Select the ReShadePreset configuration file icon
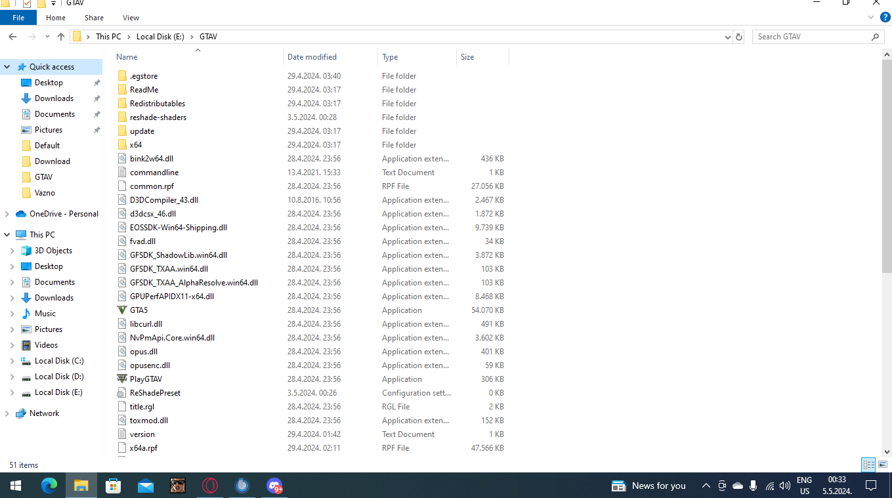The image size is (892, 498). (122, 392)
